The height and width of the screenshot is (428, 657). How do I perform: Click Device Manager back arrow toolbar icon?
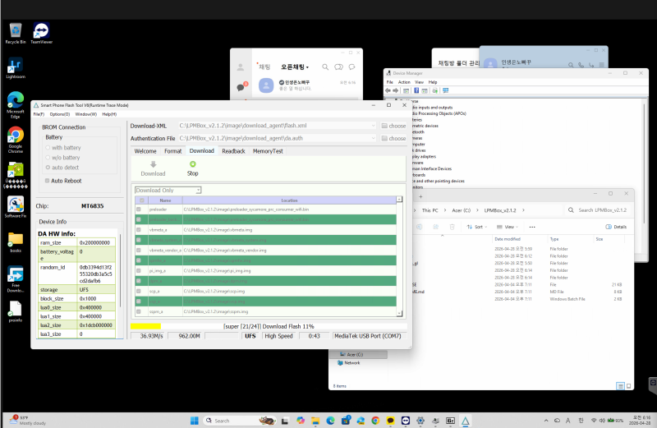[x=388, y=90]
